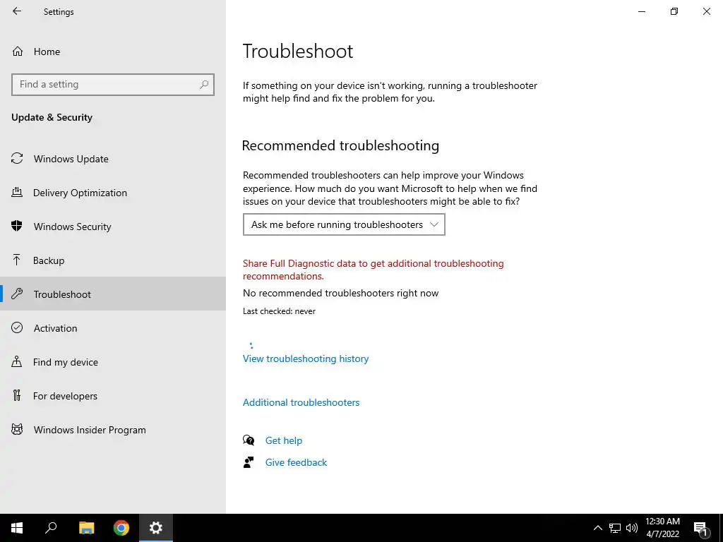Open View troubleshooting history
The image size is (723, 542).
306,359
